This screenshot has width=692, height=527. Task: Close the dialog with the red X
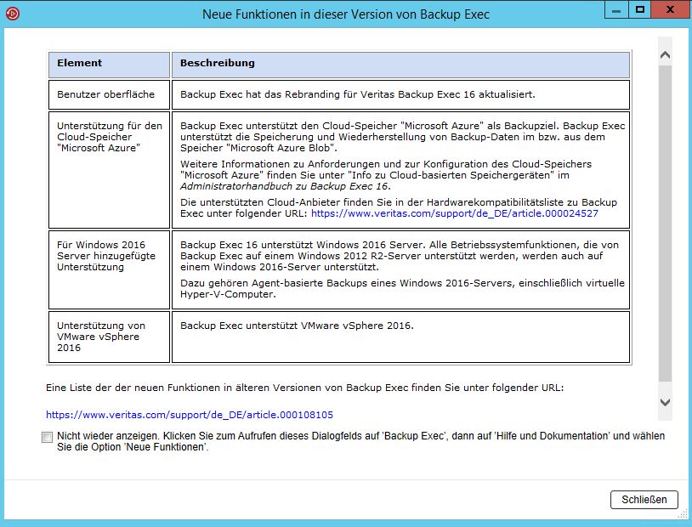[670, 9]
